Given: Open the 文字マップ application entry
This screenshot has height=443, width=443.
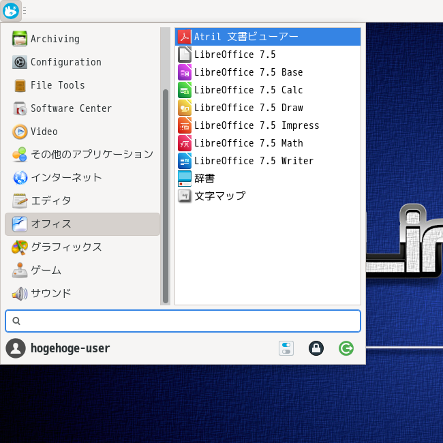Looking at the screenshot, I should tap(268, 196).
